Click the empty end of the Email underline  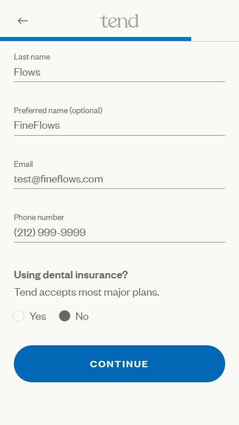click(x=164, y=188)
